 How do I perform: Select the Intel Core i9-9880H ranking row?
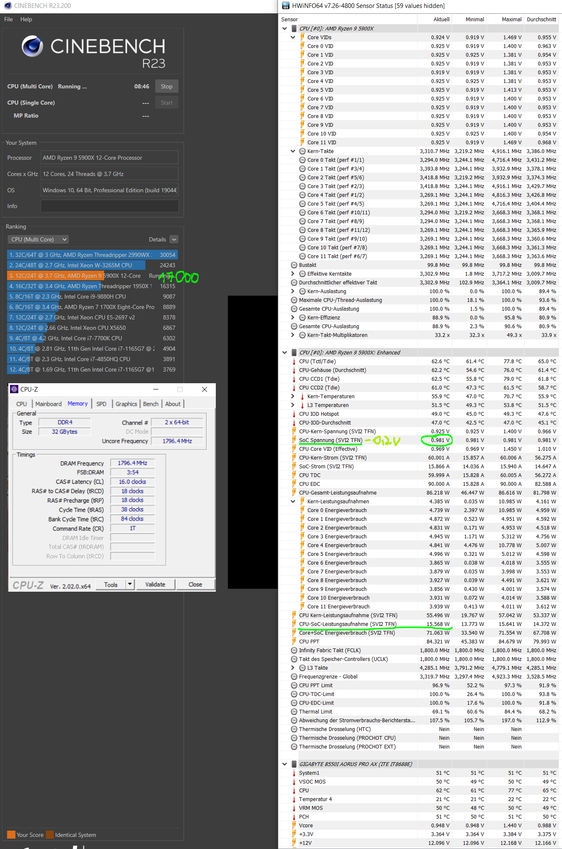(92, 296)
